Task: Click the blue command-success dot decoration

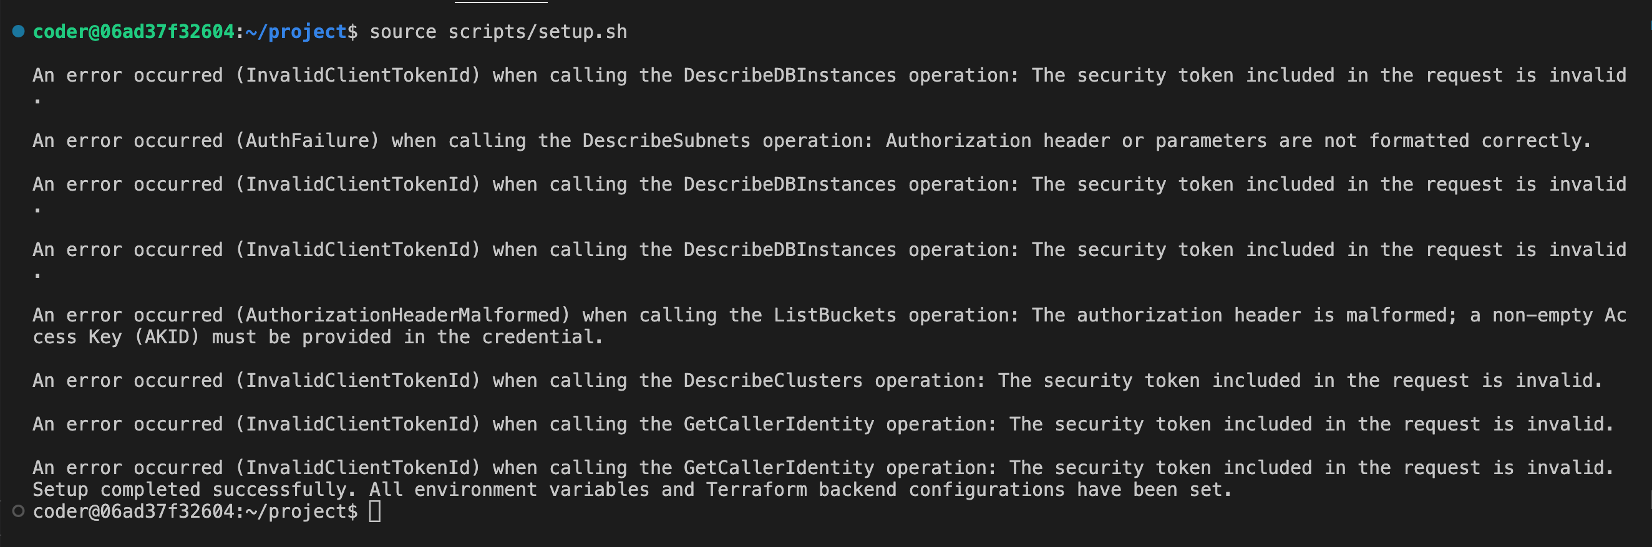Action: click(x=19, y=31)
